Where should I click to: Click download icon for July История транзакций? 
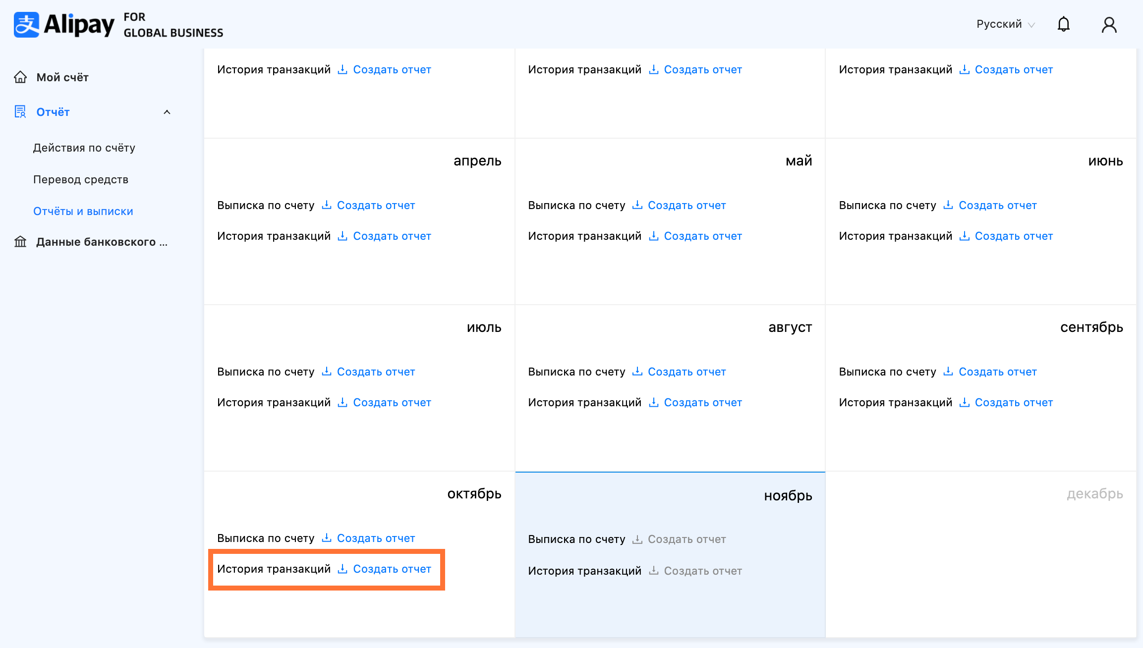(342, 402)
